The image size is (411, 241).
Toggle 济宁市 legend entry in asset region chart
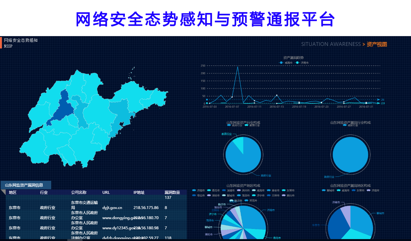(258, 196)
